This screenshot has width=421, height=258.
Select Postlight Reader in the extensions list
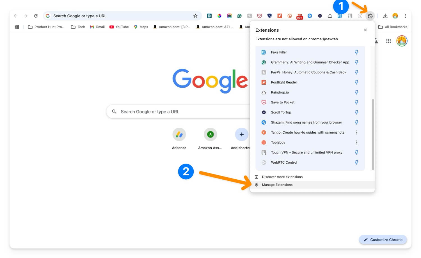[310, 82]
